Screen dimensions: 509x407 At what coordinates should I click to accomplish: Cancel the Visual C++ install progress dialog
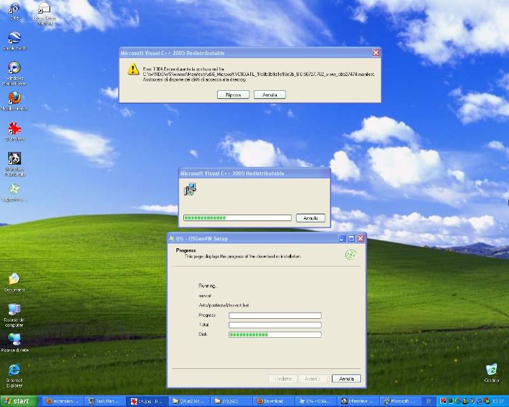(x=310, y=218)
